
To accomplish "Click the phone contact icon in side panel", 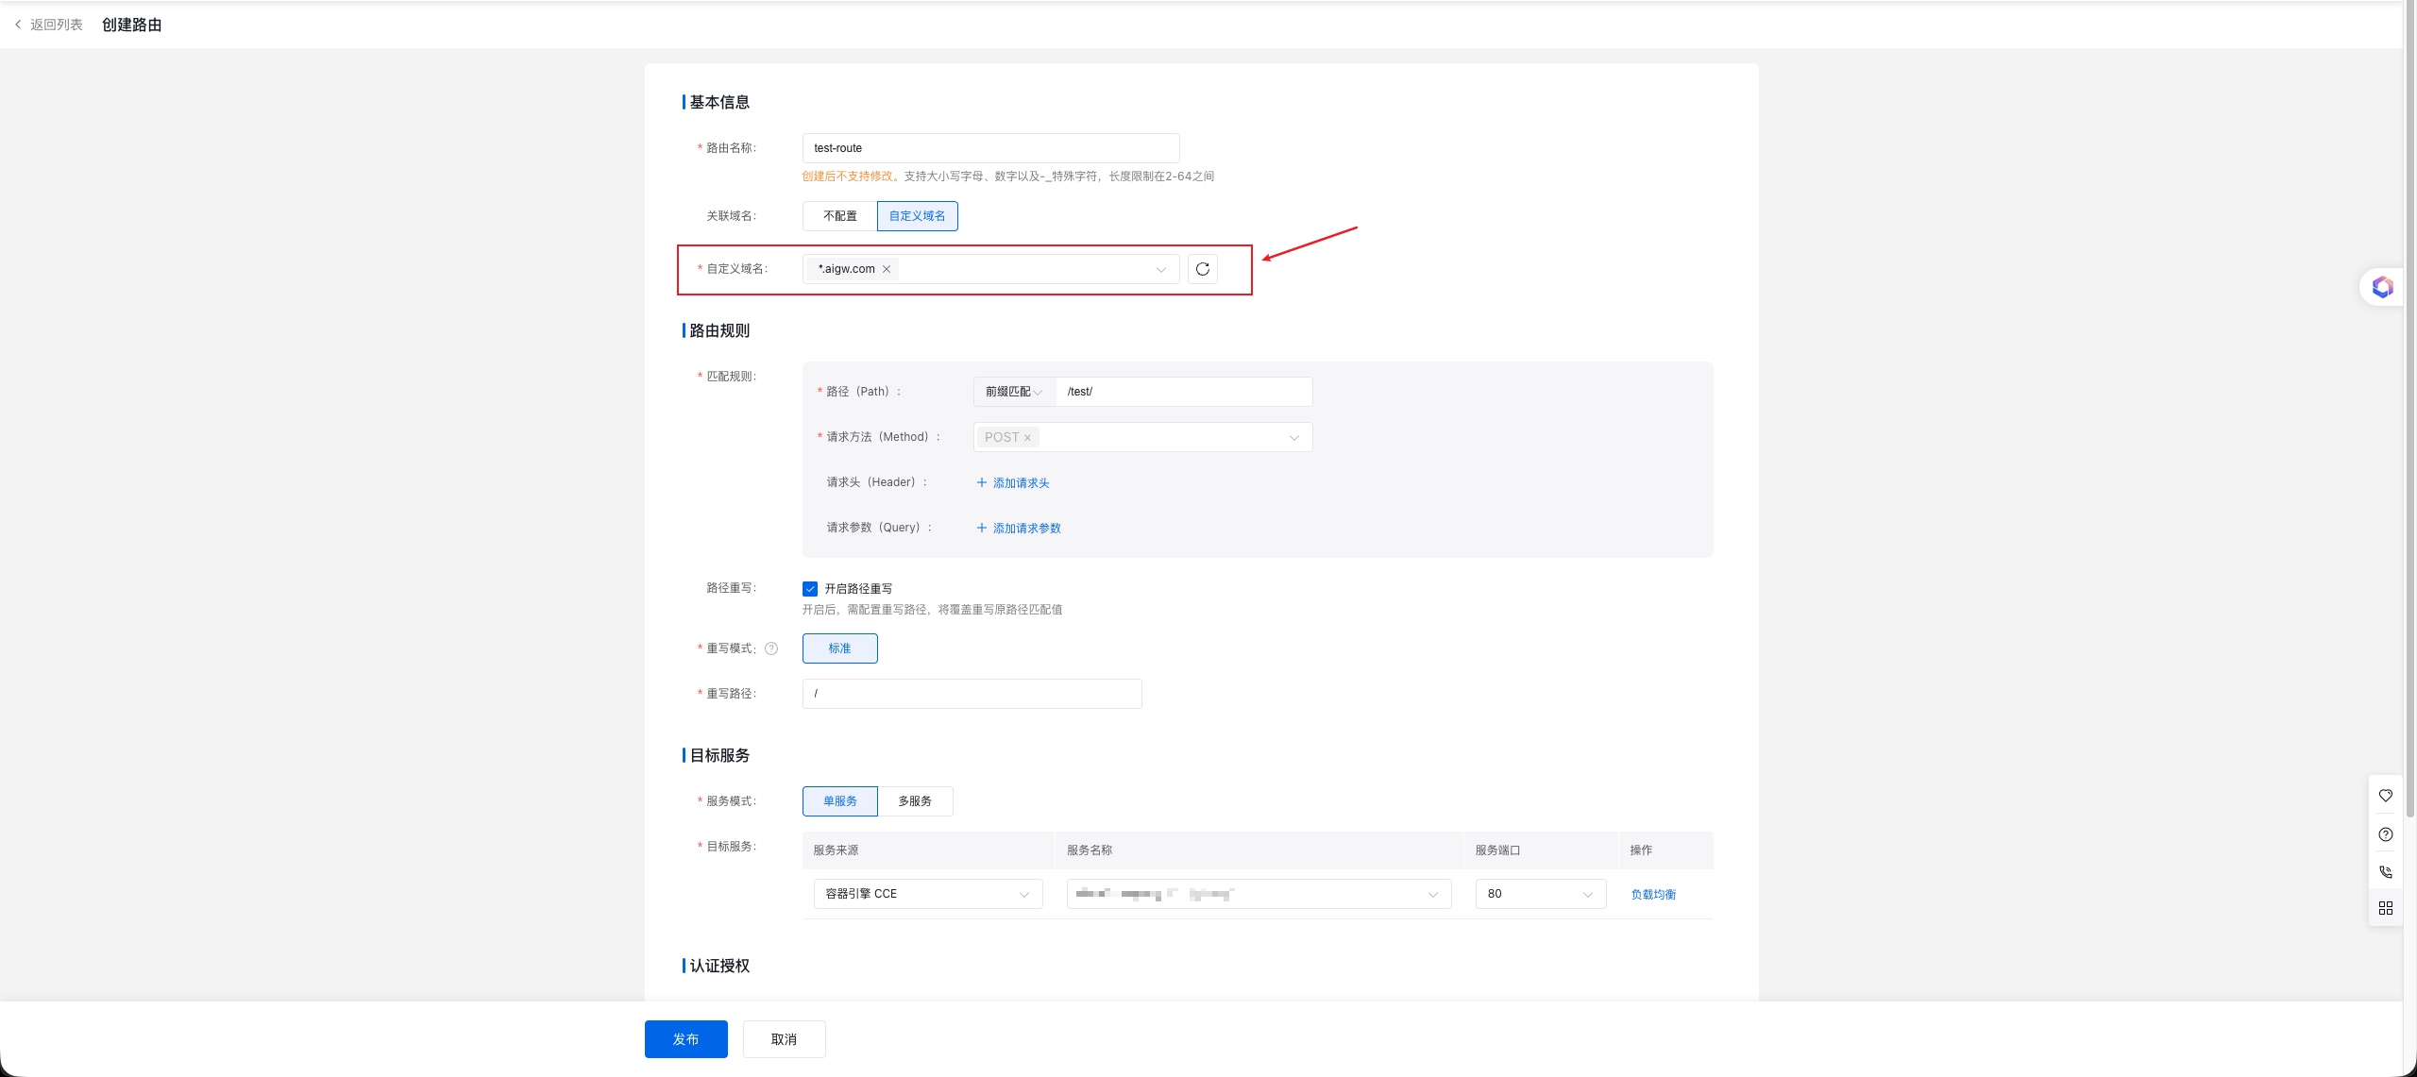I will [x=2386, y=872].
